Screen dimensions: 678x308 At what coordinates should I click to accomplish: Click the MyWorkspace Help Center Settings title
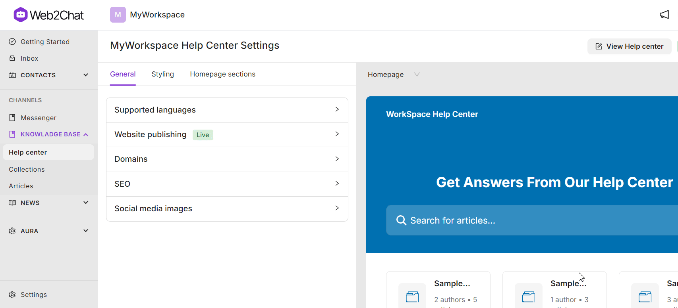tap(195, 45)
